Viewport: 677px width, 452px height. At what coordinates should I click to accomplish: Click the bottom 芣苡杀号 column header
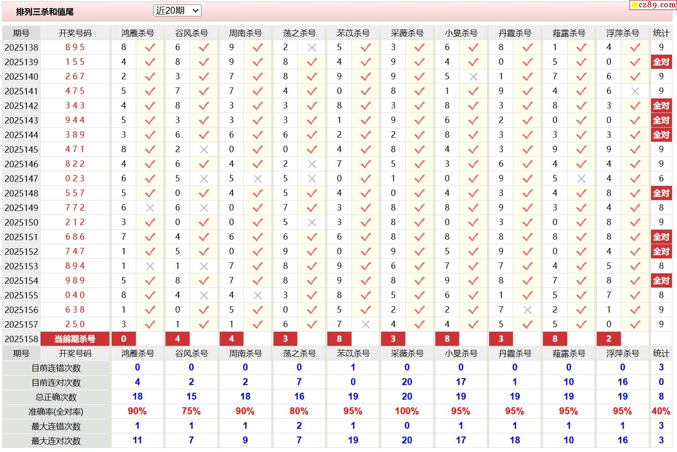click(x=353, y=353)
